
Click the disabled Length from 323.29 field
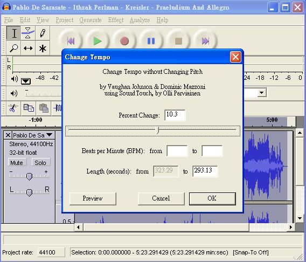pyautogui.click(x=166, y=171)
